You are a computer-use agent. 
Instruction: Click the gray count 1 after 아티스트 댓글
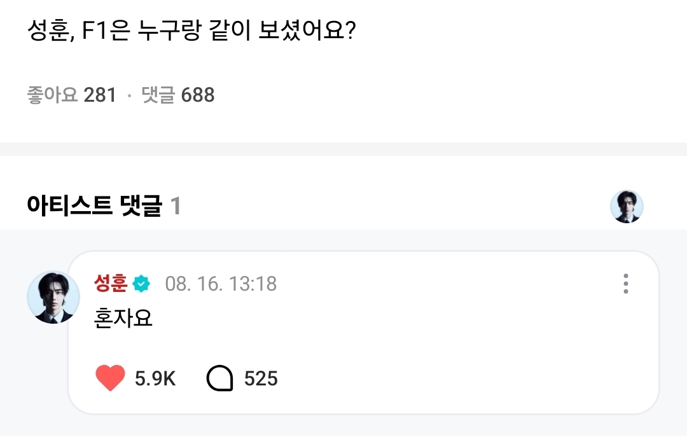pos(176,206)
